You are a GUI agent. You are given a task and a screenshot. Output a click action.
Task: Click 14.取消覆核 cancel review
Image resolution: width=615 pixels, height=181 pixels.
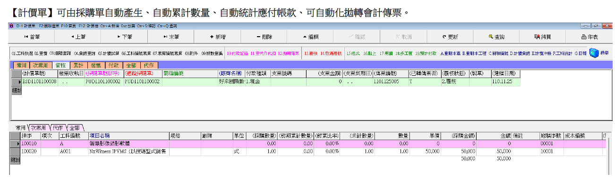331,54
